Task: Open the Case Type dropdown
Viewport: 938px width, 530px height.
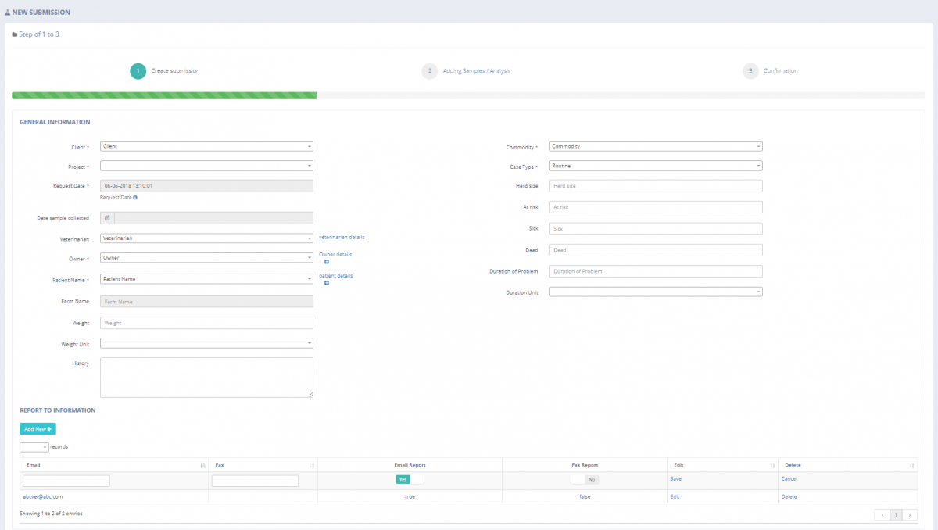Action: pyautogui.click(x=655, y=166)
